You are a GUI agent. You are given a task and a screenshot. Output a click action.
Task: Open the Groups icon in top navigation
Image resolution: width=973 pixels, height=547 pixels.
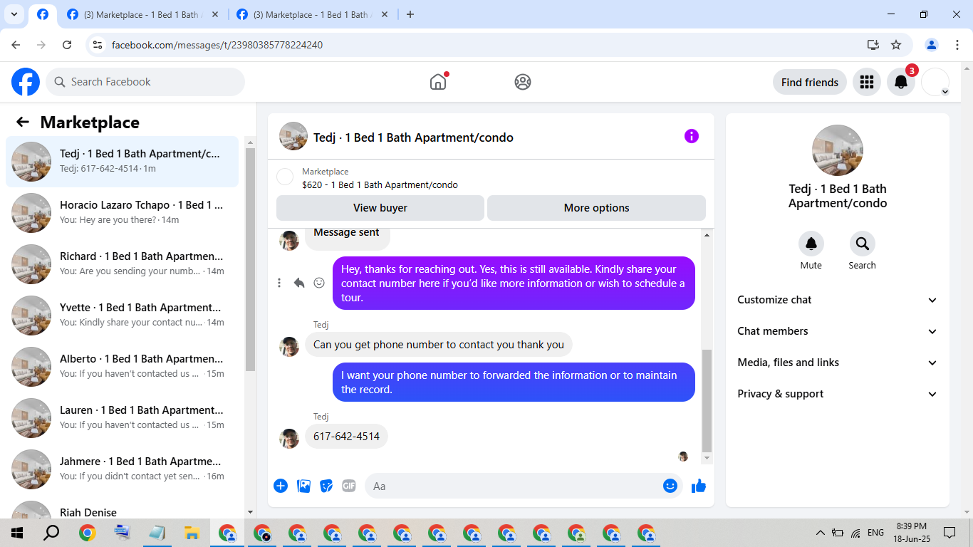[523, 82]
